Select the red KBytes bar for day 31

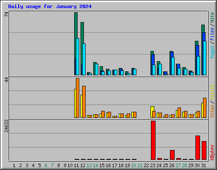pos(204,150)
